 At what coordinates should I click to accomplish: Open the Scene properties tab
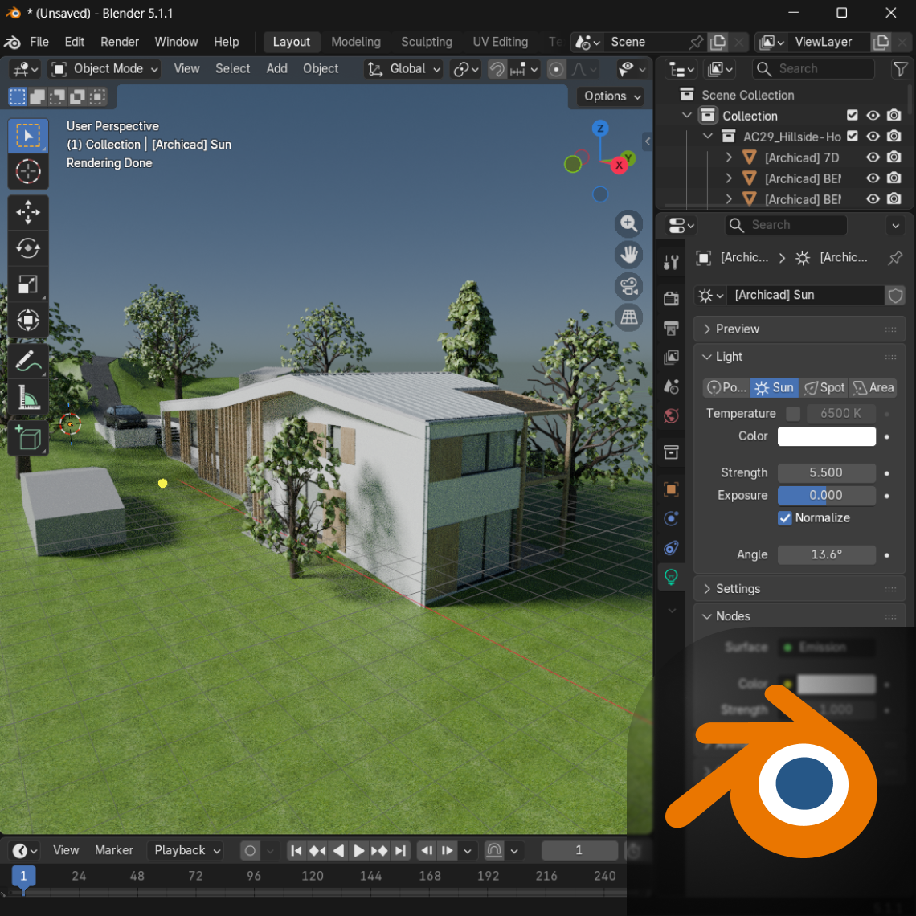[x=671, y=386]
